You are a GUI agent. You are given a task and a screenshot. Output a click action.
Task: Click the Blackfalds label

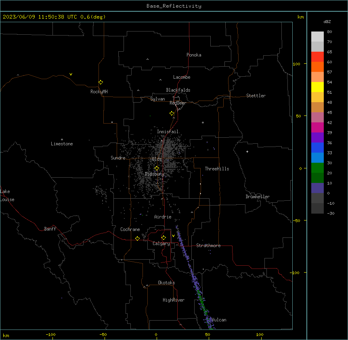coord(178,90)
